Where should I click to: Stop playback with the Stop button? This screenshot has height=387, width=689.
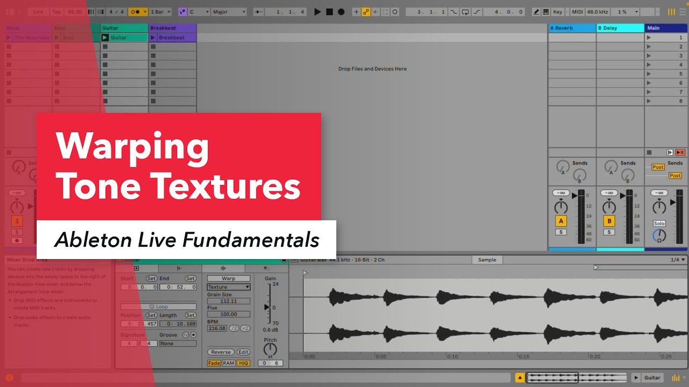[329, 12]
